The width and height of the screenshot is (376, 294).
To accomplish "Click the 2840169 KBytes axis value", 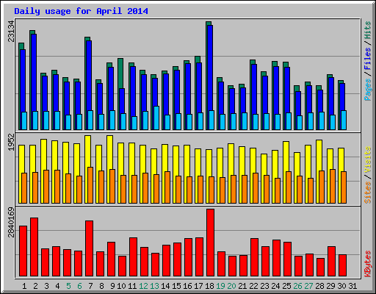I will [x=11, y=223].
